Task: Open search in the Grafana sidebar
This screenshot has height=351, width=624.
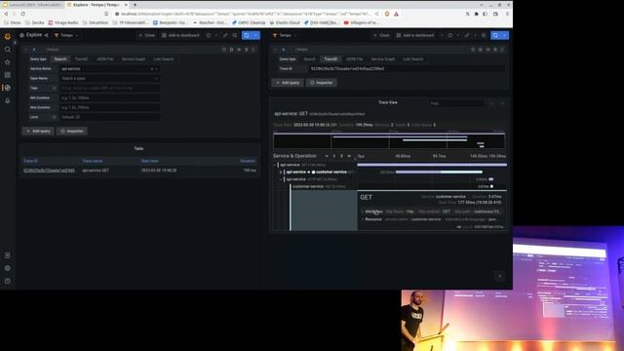Action: coord(7,50)
